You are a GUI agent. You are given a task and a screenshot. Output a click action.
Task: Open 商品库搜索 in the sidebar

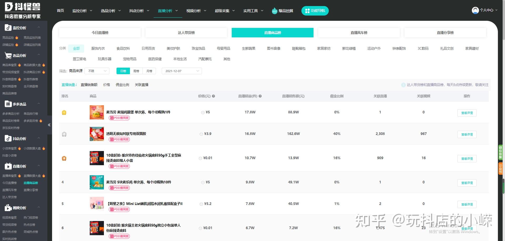(x=9, y=65)
